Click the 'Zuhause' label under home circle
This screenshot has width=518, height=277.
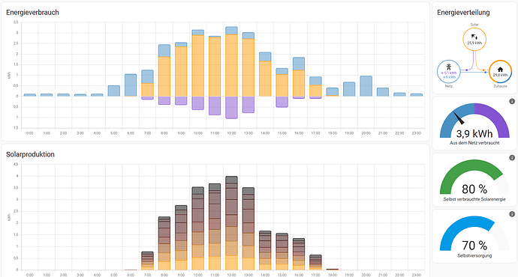point(500,86)
